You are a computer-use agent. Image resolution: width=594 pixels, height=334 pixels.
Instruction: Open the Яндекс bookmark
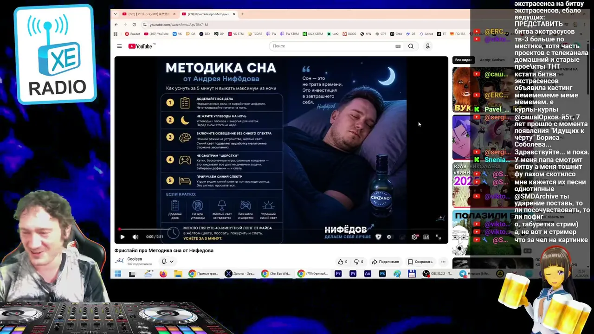tap(132, 34)
